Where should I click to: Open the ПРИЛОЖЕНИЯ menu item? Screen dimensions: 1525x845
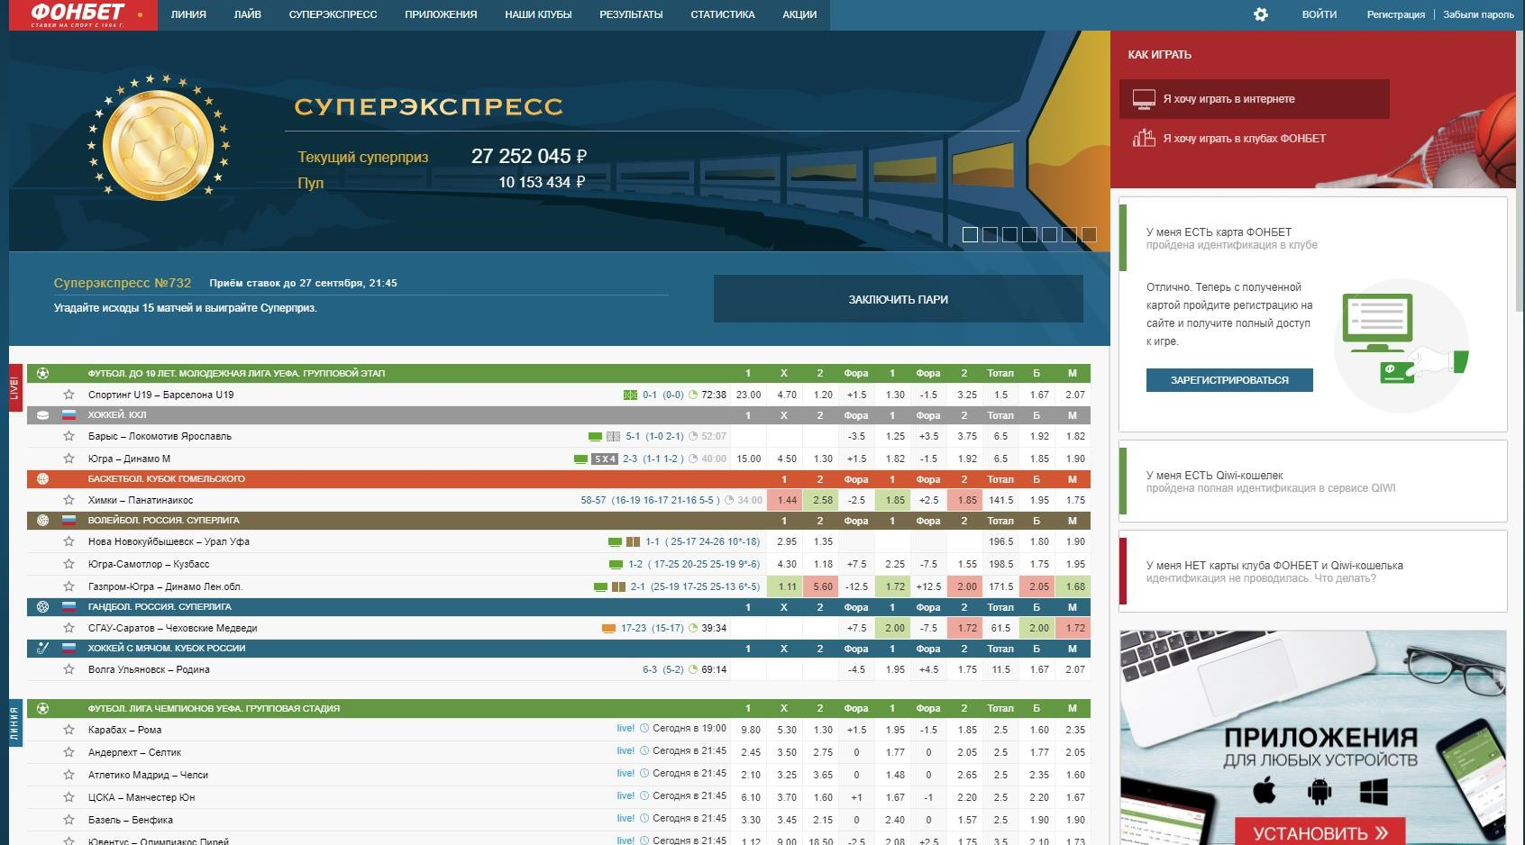tap(441, 14)
